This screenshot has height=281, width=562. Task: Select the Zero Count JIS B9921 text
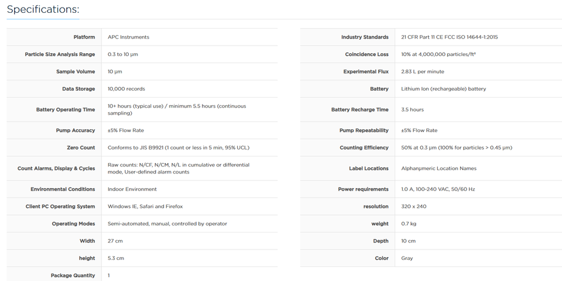pyautogui.click(x=179, y=148)
